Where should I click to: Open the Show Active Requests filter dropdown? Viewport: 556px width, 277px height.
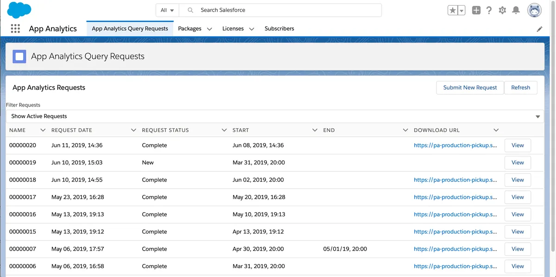(275, 116)
